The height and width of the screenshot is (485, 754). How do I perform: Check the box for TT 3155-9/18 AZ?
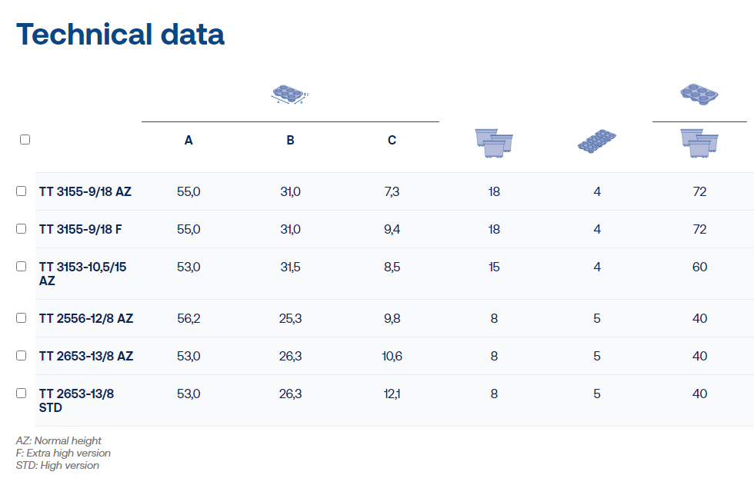[22, 191]
